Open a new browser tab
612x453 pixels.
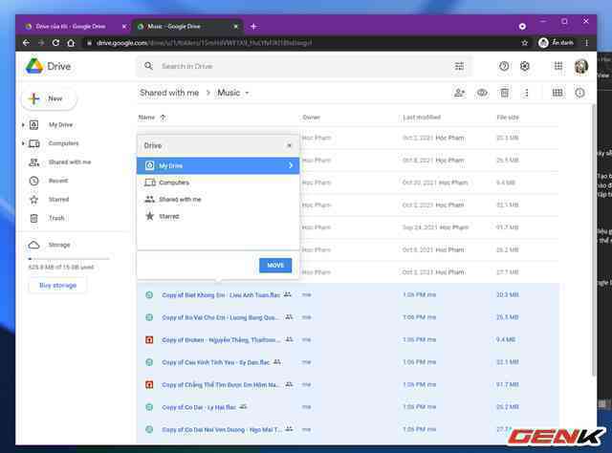pyautogui.click(x=253, y=27)
